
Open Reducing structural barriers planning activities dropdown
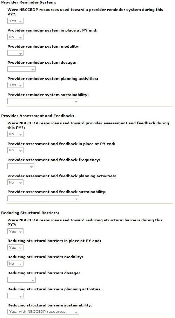click(x=15, y=296)
